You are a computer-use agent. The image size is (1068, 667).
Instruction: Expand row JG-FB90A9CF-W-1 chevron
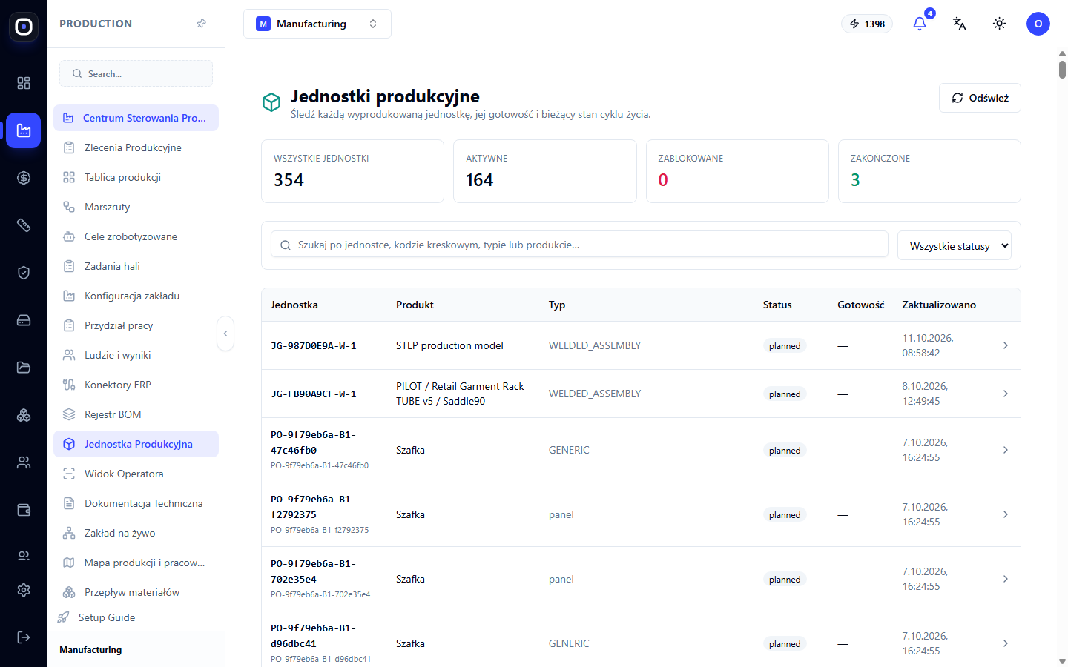(1006, 394)
